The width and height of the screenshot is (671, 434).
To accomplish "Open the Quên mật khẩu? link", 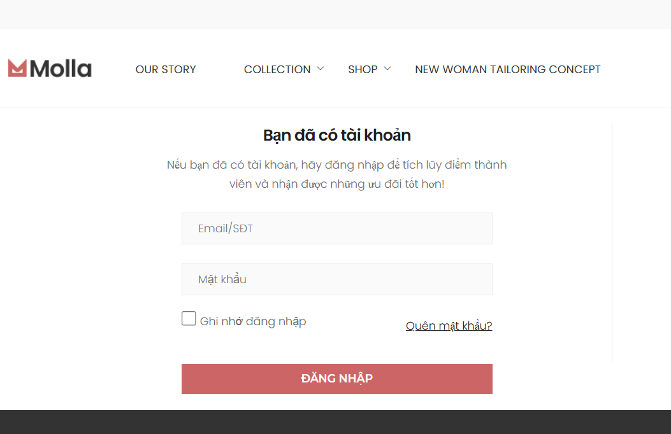I will tap(449, 326).
